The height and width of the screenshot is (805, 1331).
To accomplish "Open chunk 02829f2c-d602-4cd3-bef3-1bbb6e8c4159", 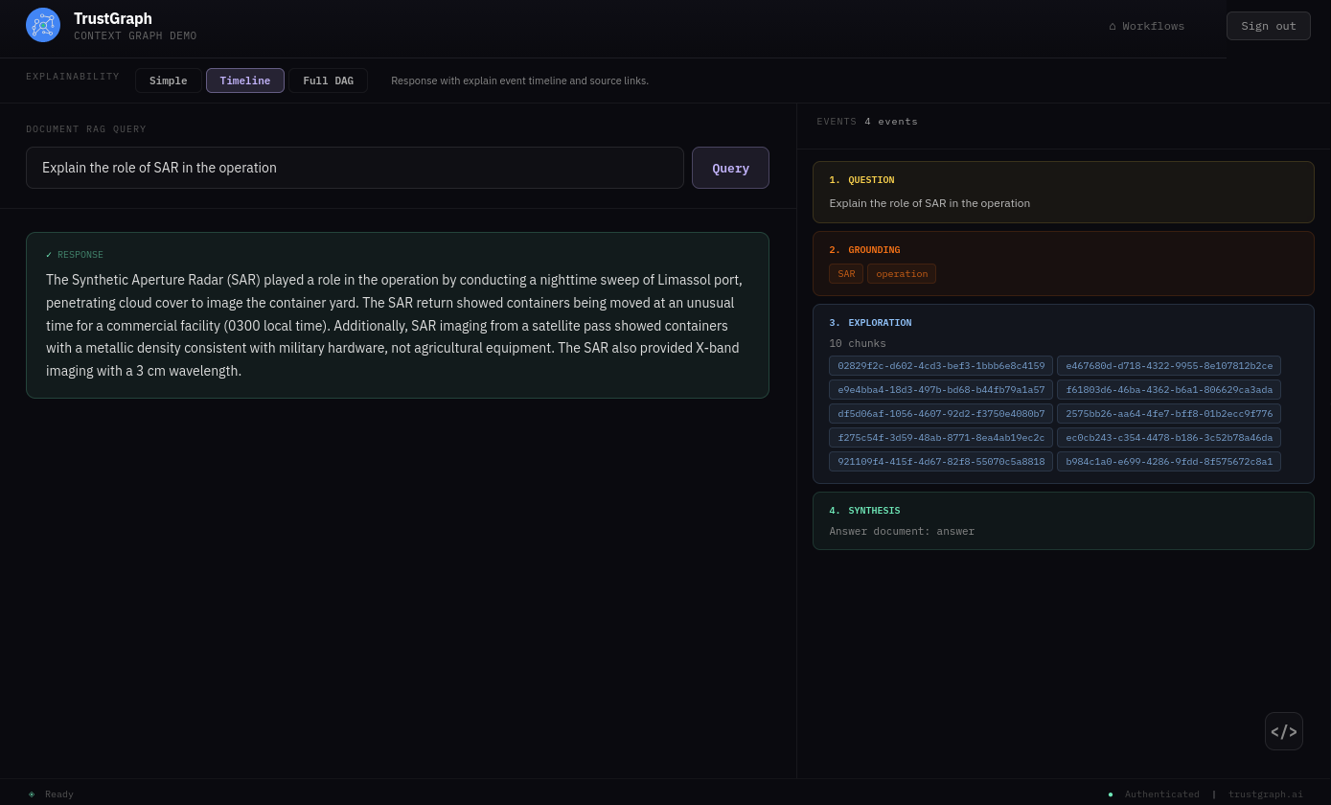I will click(941, 365).
